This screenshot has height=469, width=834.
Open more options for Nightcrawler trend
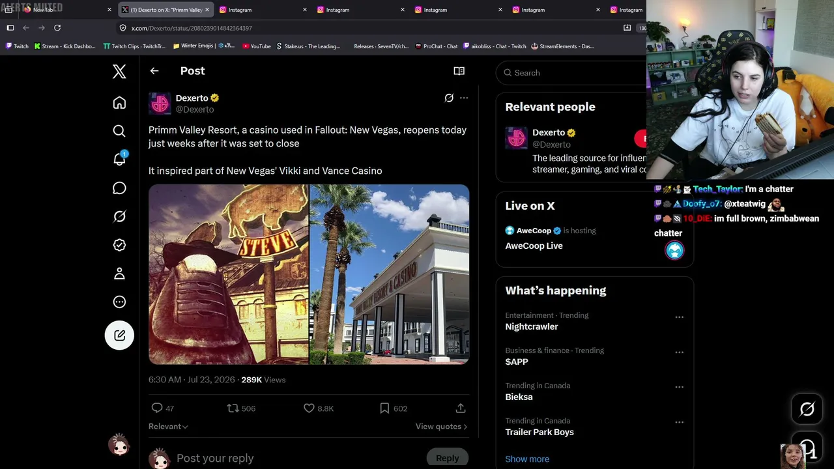[x=679, y=317]
